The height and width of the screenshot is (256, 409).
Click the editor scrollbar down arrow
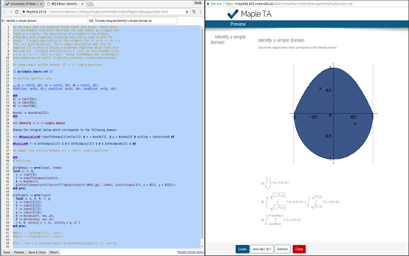click(202, 246)
